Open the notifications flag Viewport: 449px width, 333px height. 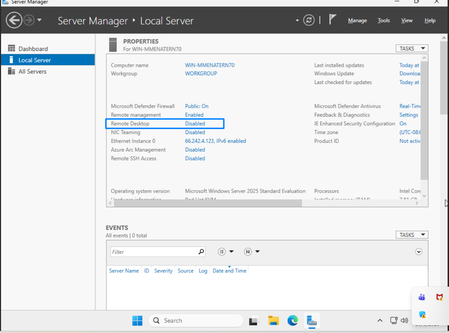click(x=332, y=20)
